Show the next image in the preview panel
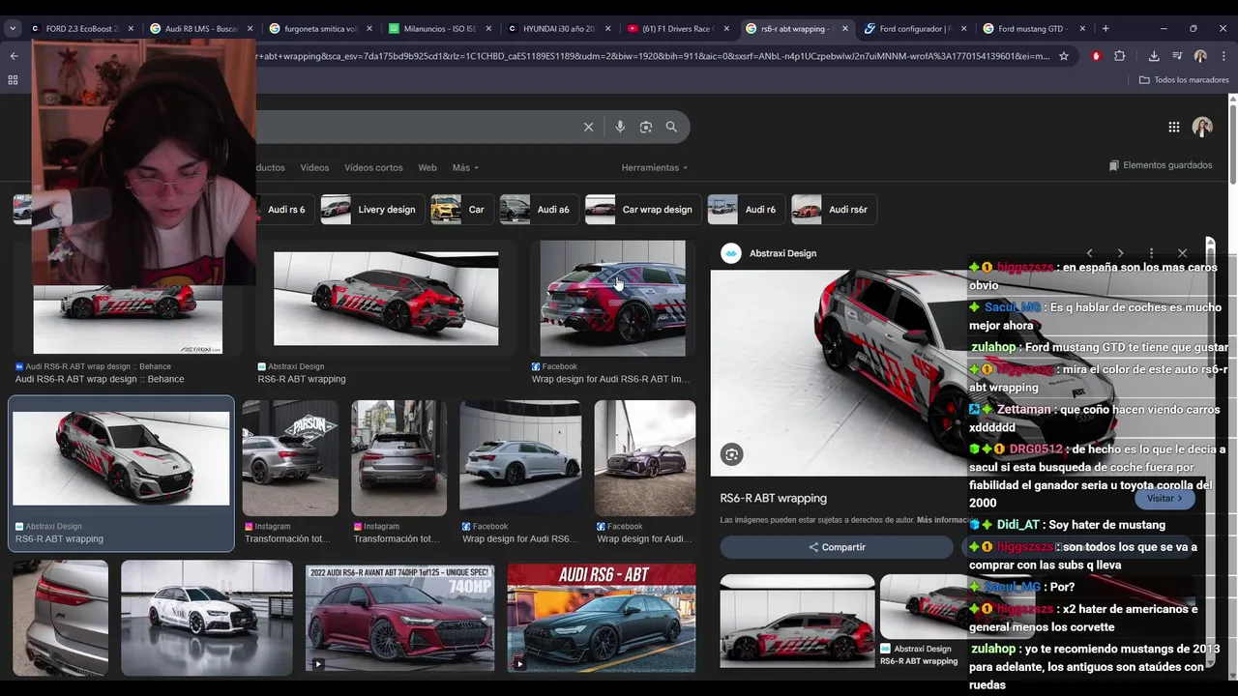Image resolution: width=1238 pixels, height=696 pixels. pos(1120,253)
